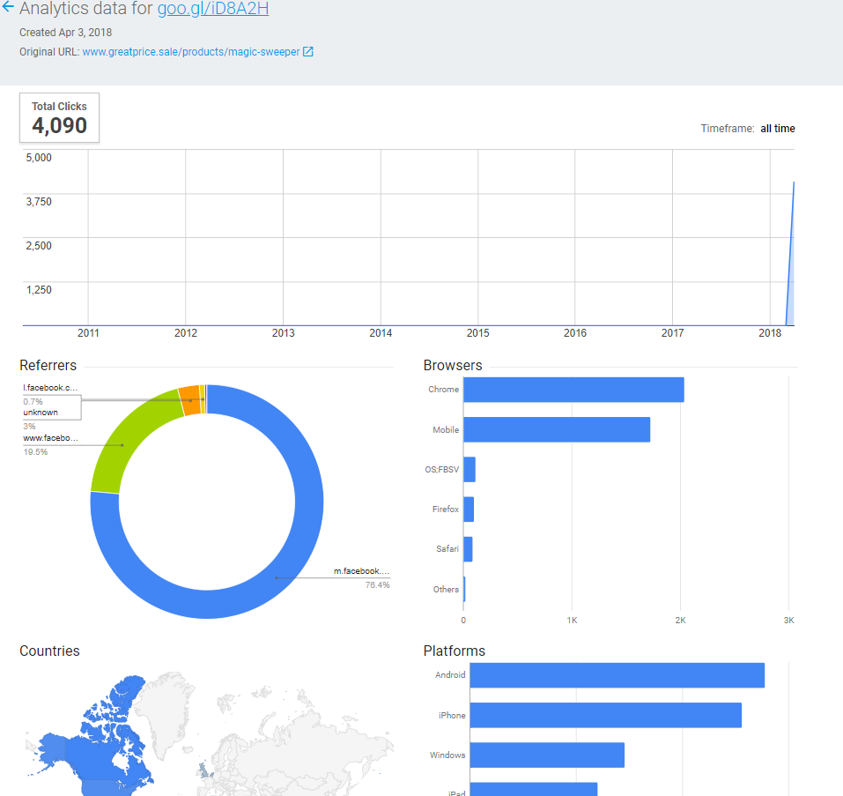This screenshot has height=796, width=843.
Task: Click the Android bar in Platforms chart
Action: [x=617, y=675]
